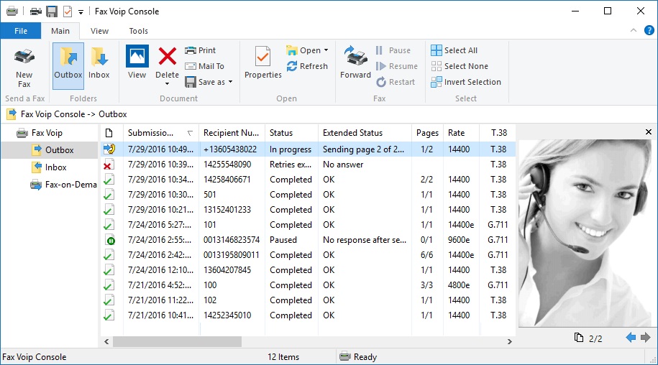Expand the Delete dropdown arrow
Image resolution: width=658 pixels, height=365 pixels.
167,84
